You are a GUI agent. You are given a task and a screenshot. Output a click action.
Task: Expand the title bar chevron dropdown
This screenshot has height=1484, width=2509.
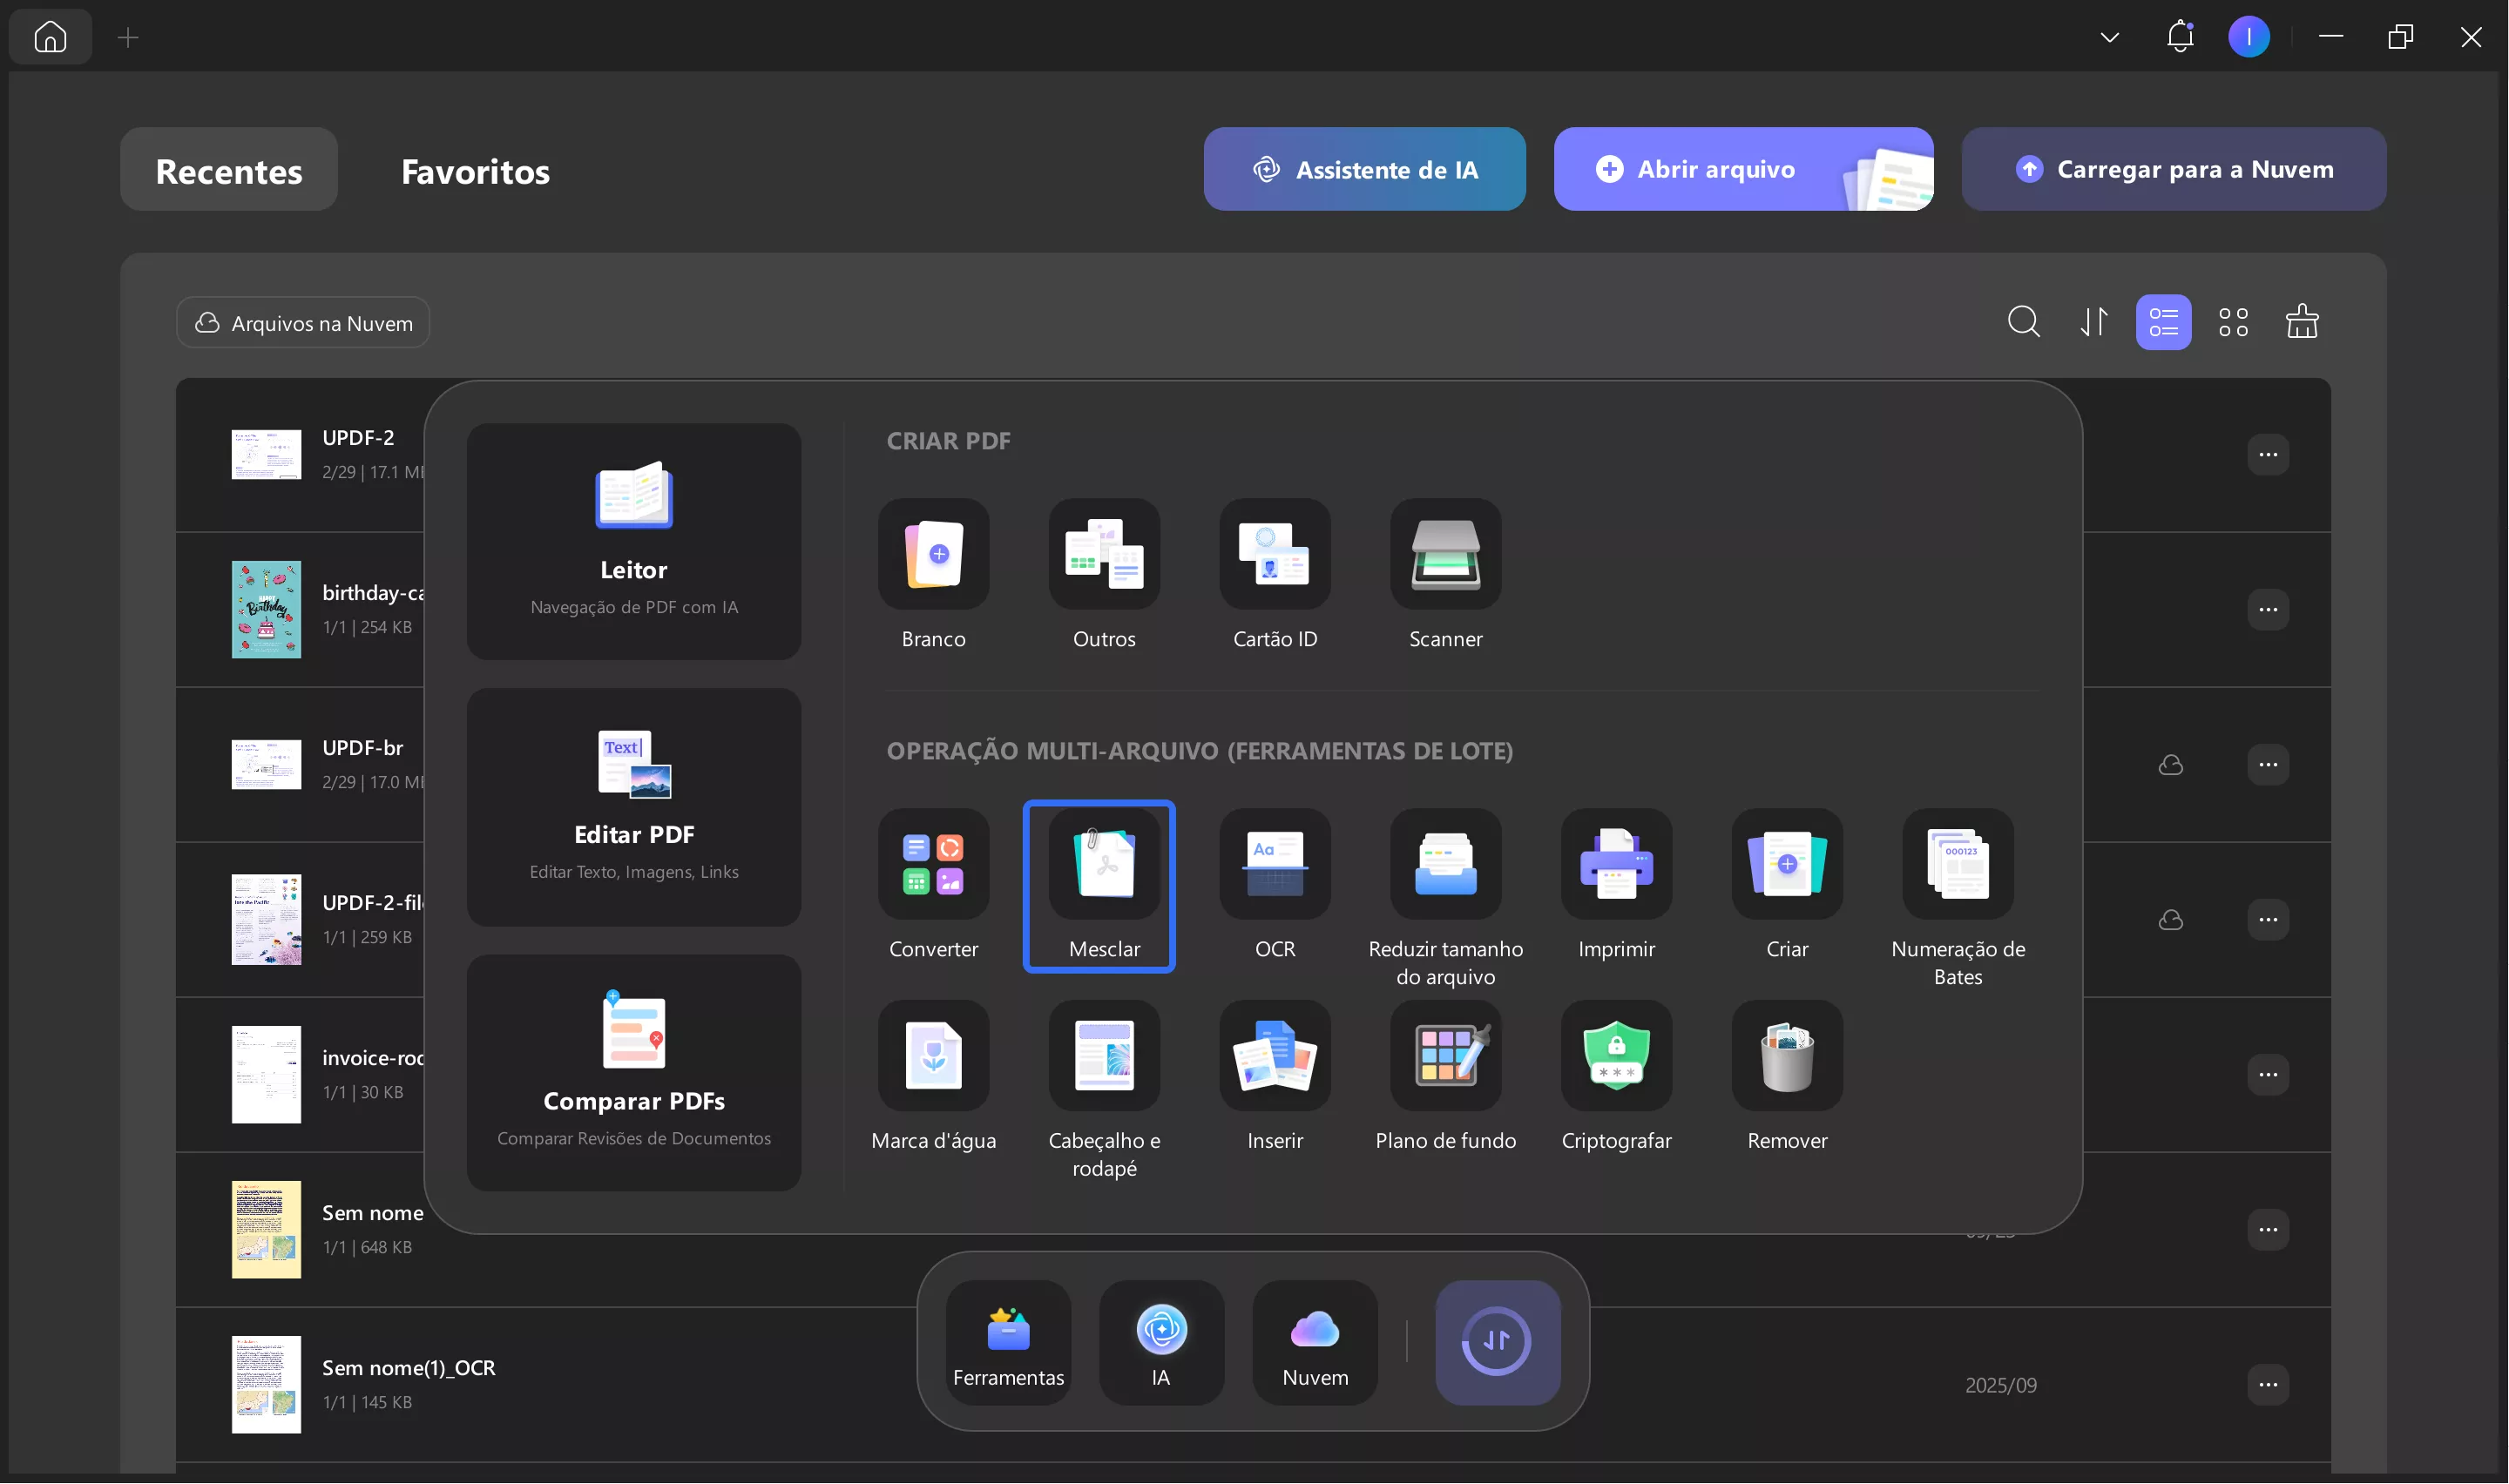[2109, 38]
